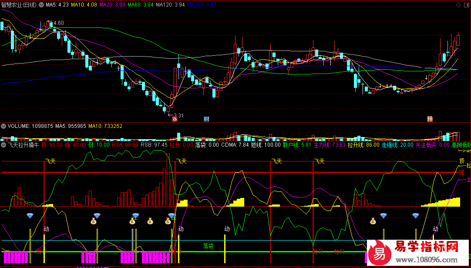This screenshot has width=471, height=268.
Task: Click the blue MA250: 3.97 label
Action: pyautogui.click(x=202, y=5)
